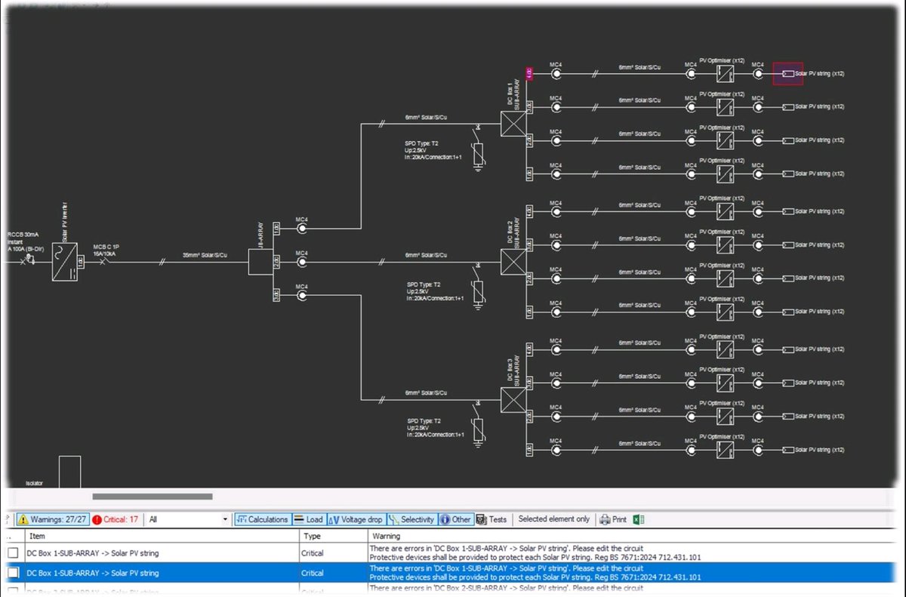Click the first row's 'Protective devices shall be provided' text
This screenshot has width=906, height=597.
coord(535,558)
